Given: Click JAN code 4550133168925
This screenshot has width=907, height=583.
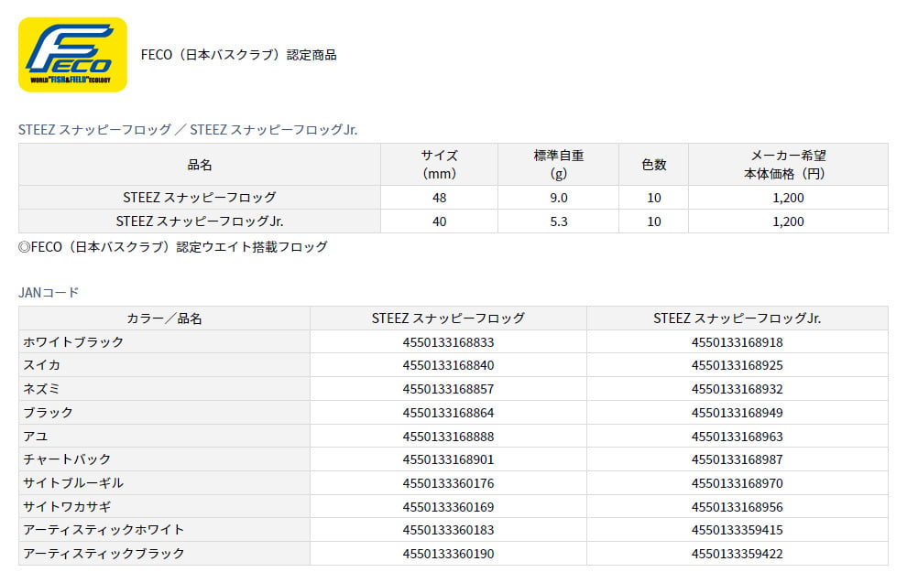Looking at the screenshot, I should point(737,365).
